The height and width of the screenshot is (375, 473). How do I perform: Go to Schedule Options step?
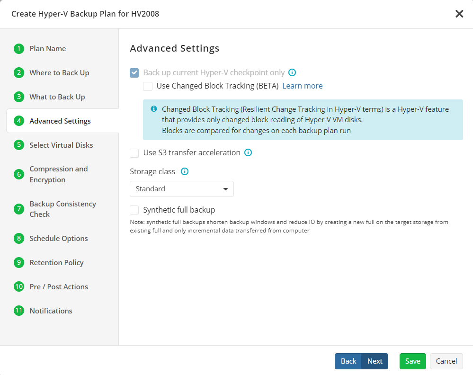(x=59, y=238)
